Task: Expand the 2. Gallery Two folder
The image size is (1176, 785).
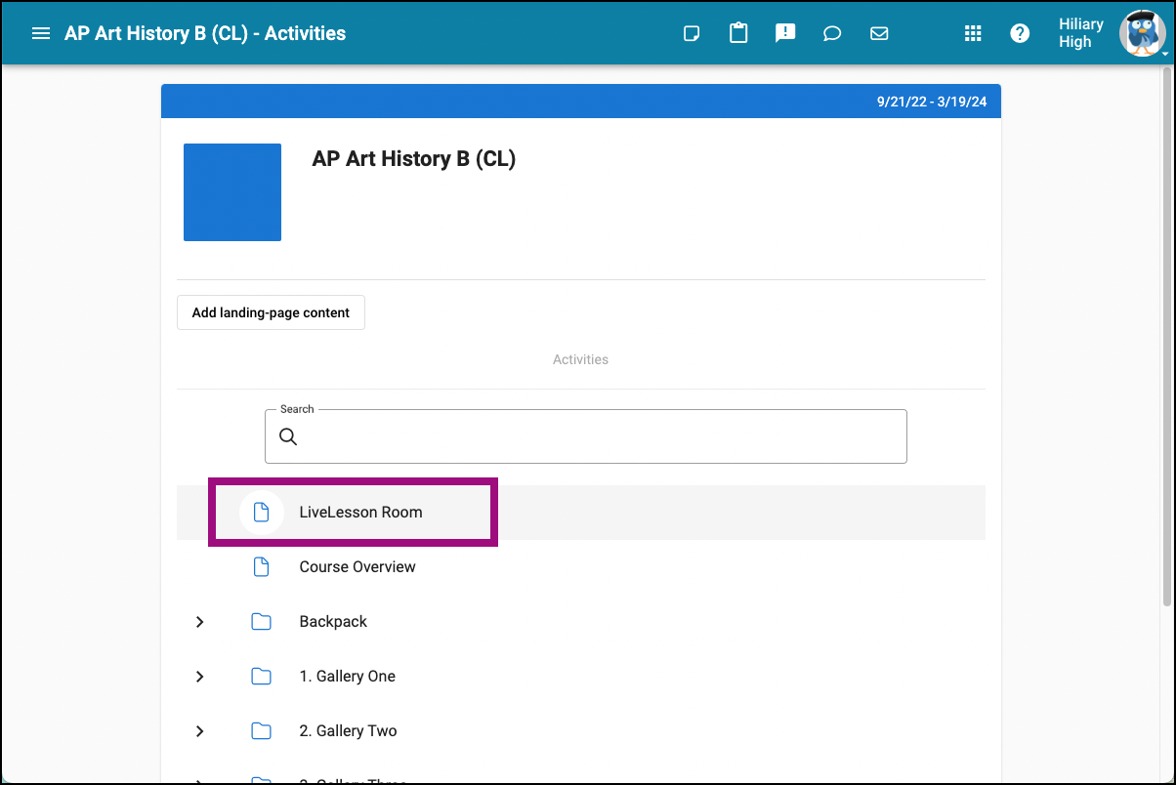Action: (199, 731)
